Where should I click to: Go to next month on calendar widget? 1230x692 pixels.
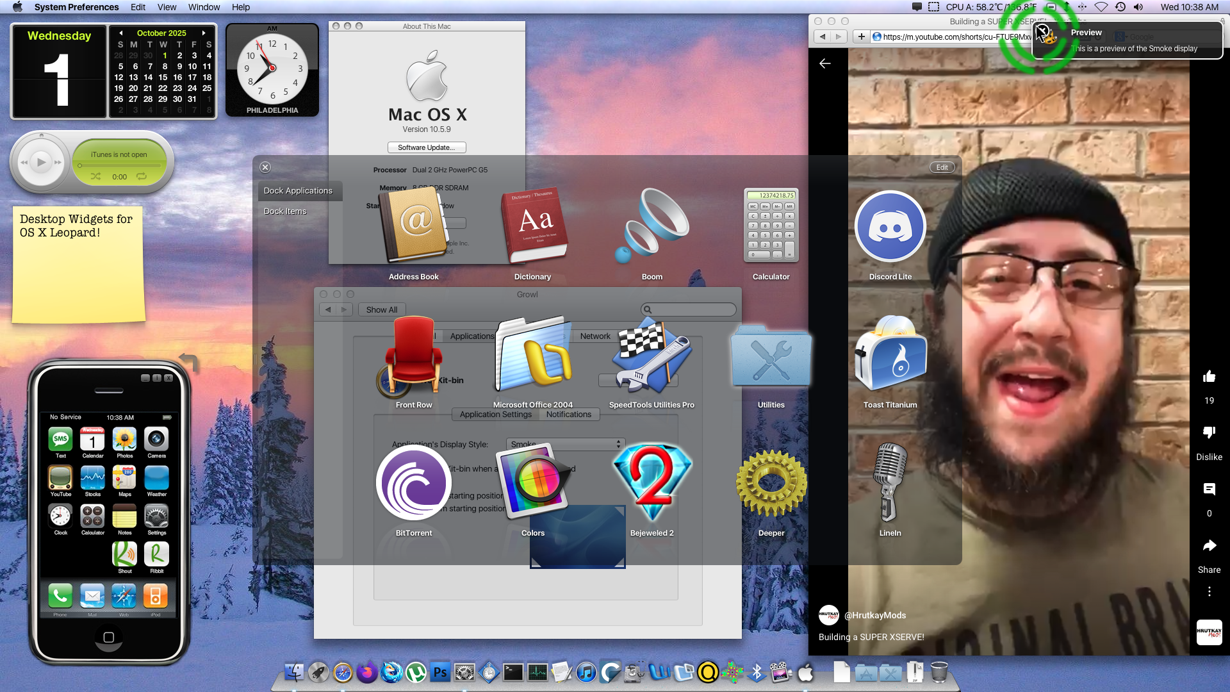point(204,33)
